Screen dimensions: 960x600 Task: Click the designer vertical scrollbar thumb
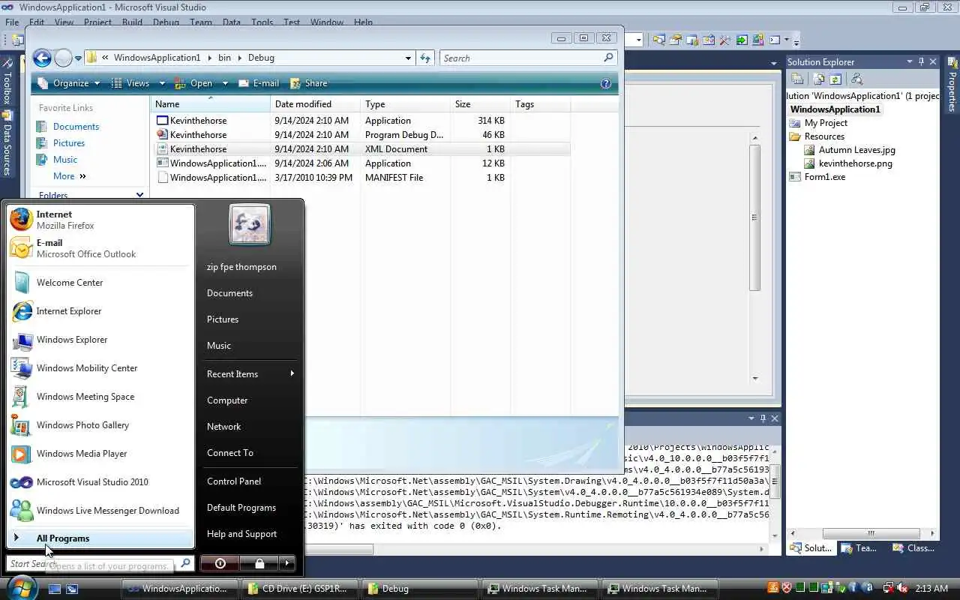pos(754,217)
